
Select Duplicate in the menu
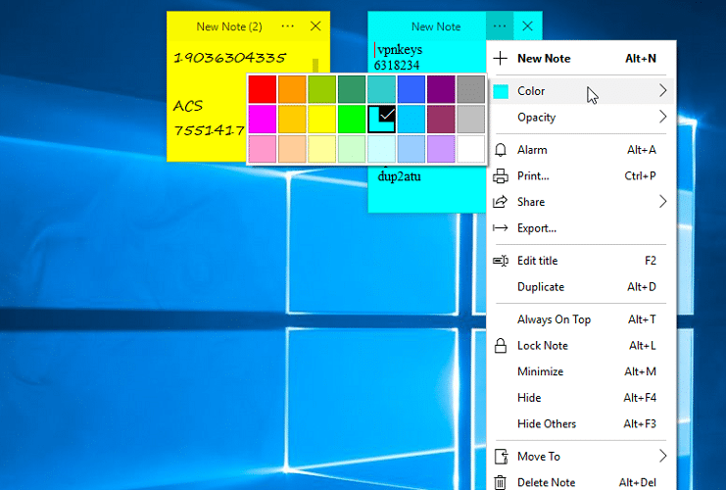581,287
